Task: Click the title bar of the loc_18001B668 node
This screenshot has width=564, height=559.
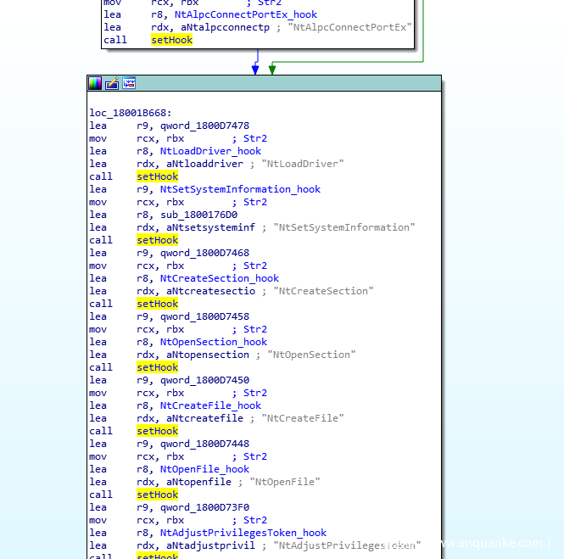Action: point(280,83)
